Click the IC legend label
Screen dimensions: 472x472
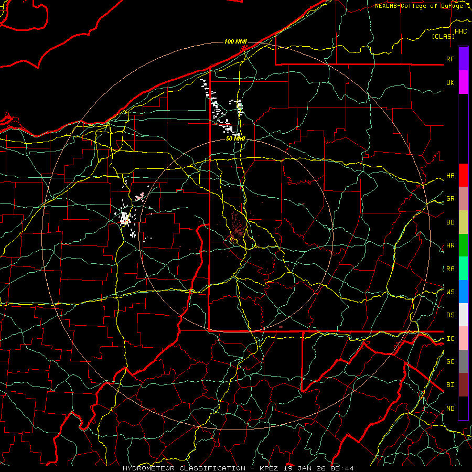[x=450, y=339]
